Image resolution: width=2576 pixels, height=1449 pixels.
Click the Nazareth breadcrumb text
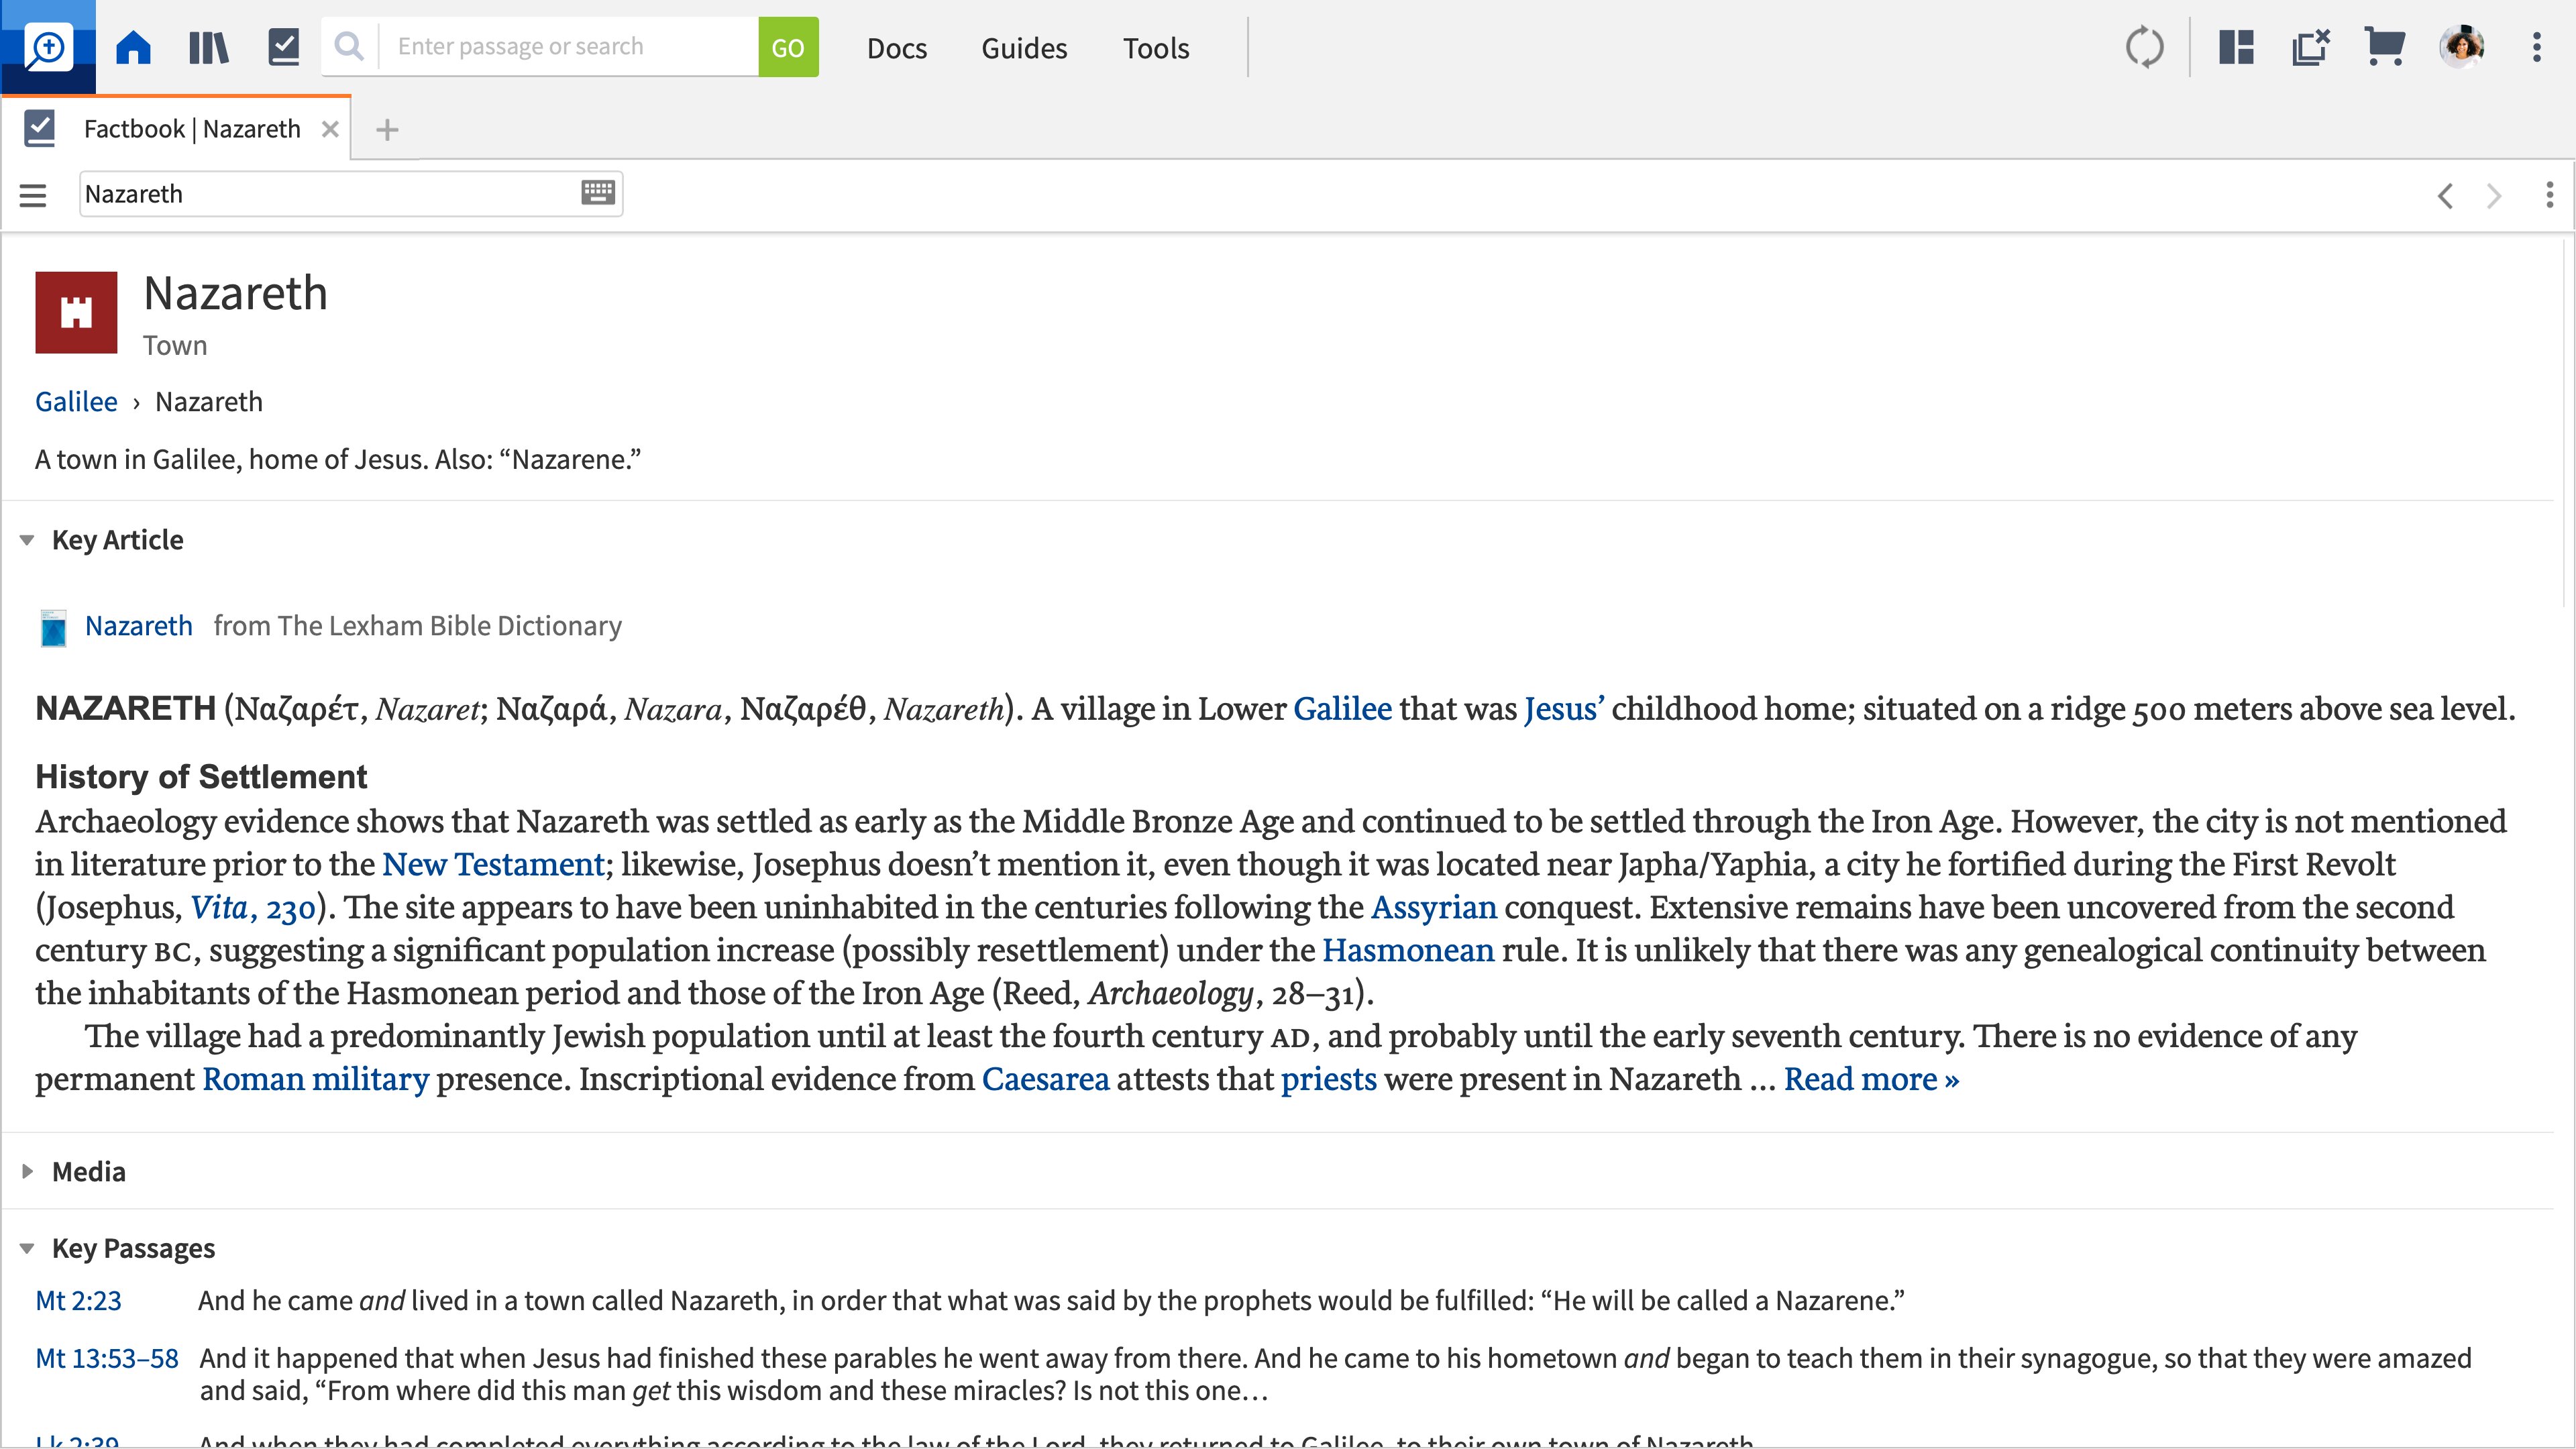click(x=209, y=402)
